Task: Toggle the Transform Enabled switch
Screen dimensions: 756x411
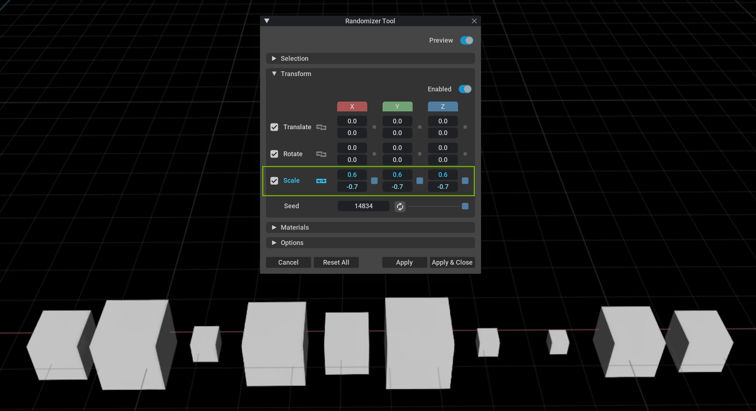Action: [465, 89]
